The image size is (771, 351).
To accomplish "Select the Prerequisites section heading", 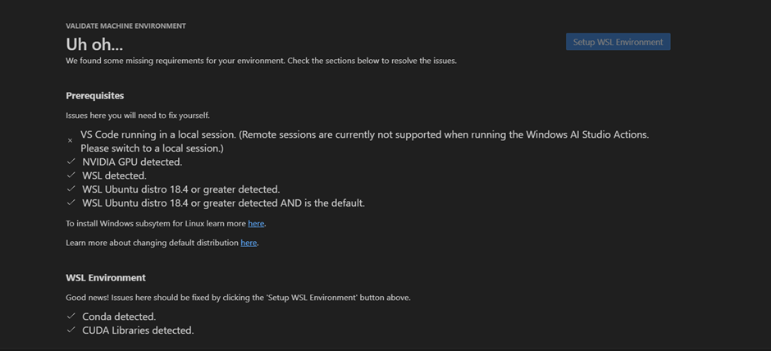I will [x=95, y=96].
